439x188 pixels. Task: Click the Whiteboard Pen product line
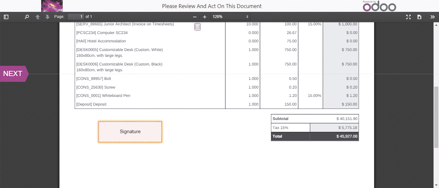103,96
